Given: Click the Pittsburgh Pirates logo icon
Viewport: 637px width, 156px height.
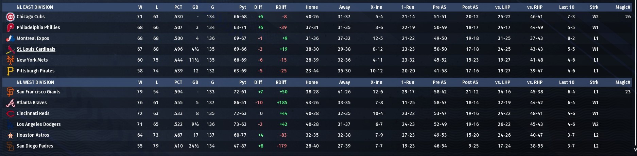Looking at the screenshot, I should pos(11,71).
